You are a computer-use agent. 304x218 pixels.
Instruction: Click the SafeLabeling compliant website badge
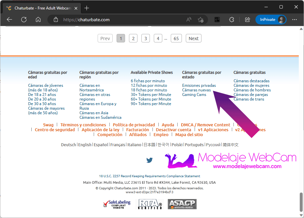point(117,204)
